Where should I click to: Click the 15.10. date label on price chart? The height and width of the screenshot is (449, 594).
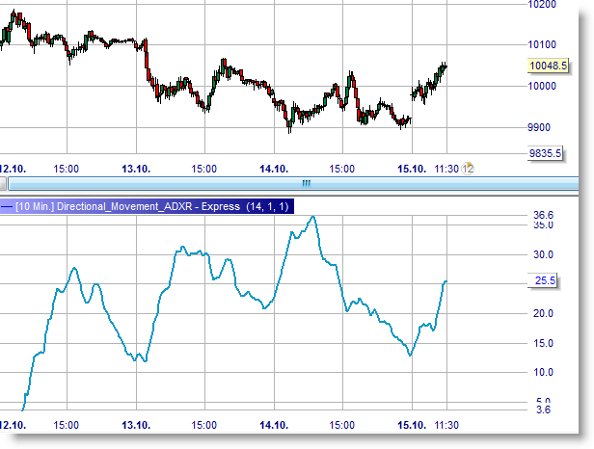(x=412, y=169)
